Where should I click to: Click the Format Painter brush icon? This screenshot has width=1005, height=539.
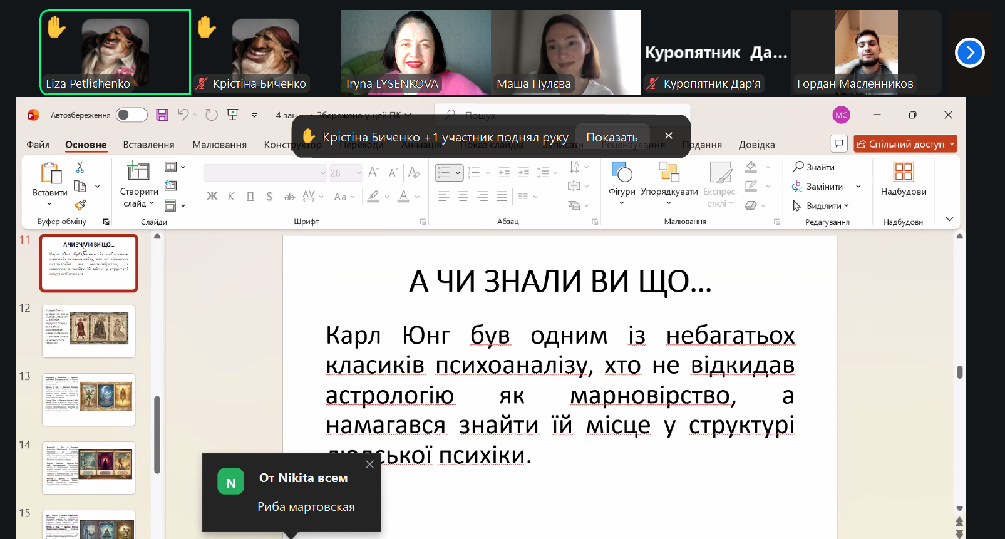[x=80, y=205]
